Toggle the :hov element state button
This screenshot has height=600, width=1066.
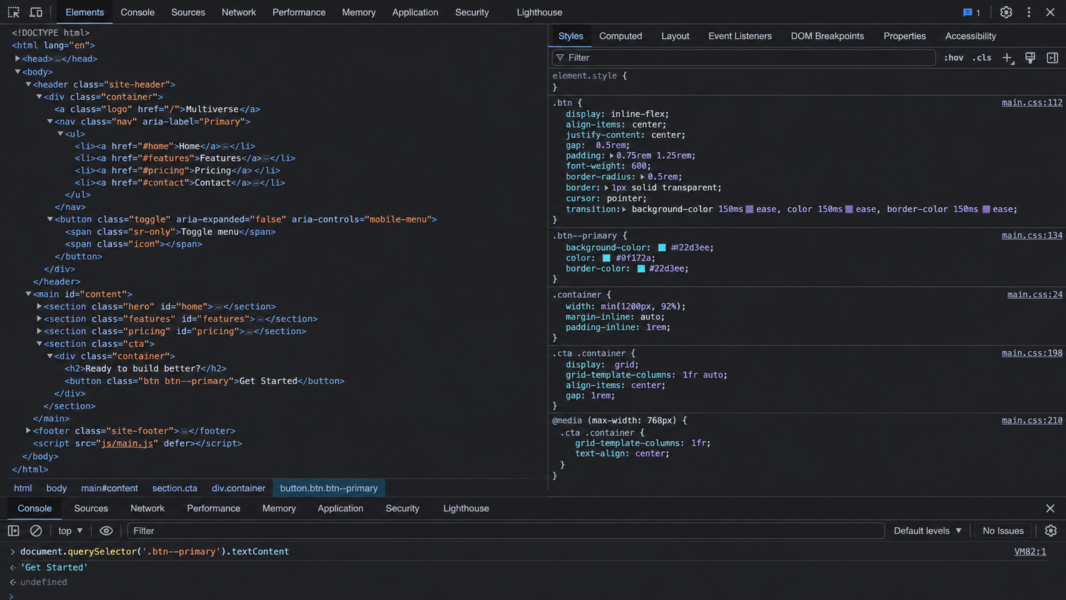pyautogui.click(x=954, y=57)
